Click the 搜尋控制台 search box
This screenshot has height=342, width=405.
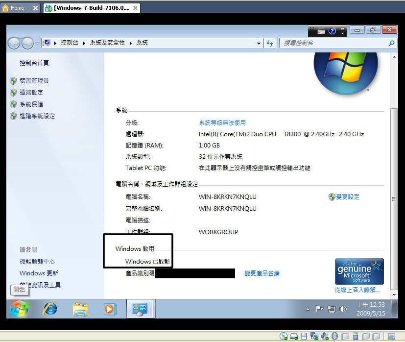pyautogui.click(x=333, y=43)
